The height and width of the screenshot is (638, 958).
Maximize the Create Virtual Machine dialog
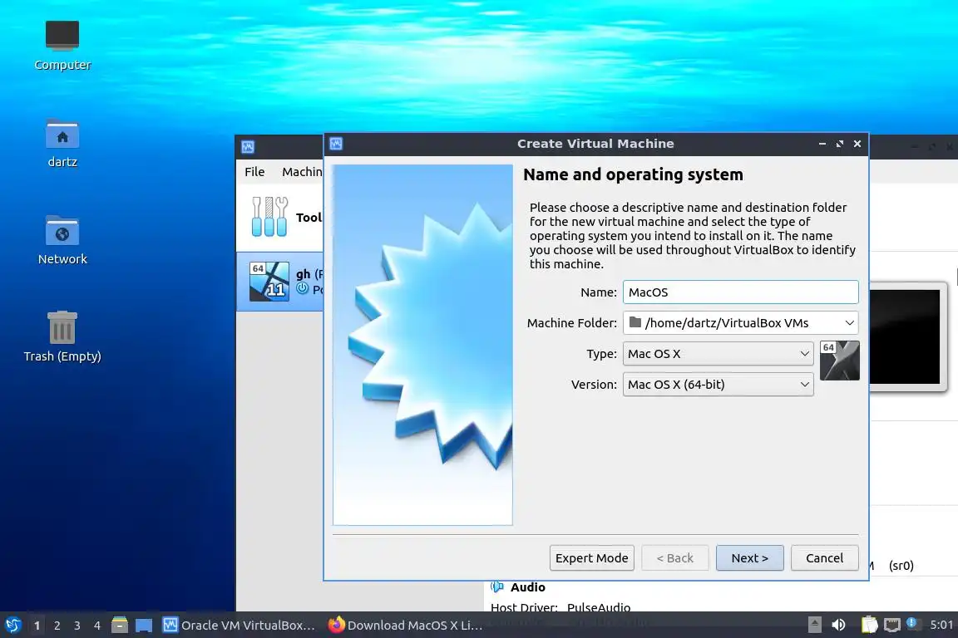coord(839,144)
